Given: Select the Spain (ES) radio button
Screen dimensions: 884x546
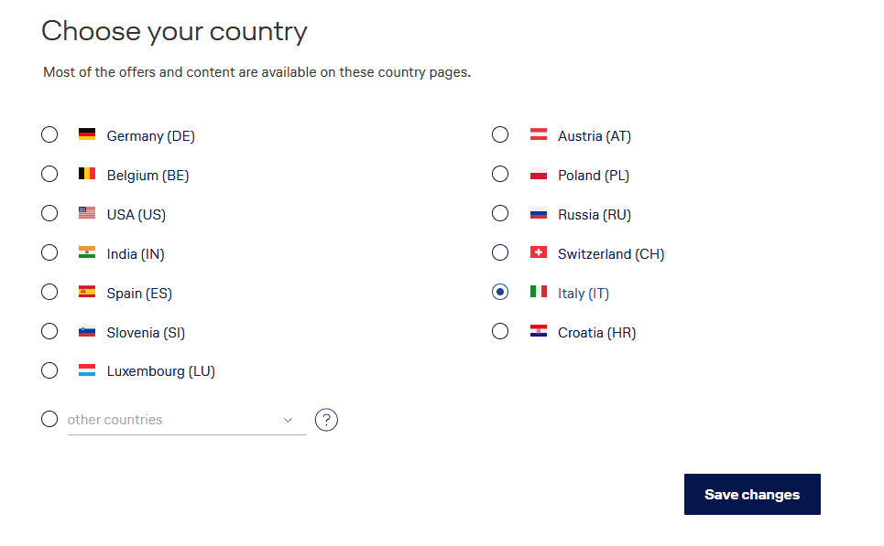Looking at the screenshot, I should pos(49,292).
